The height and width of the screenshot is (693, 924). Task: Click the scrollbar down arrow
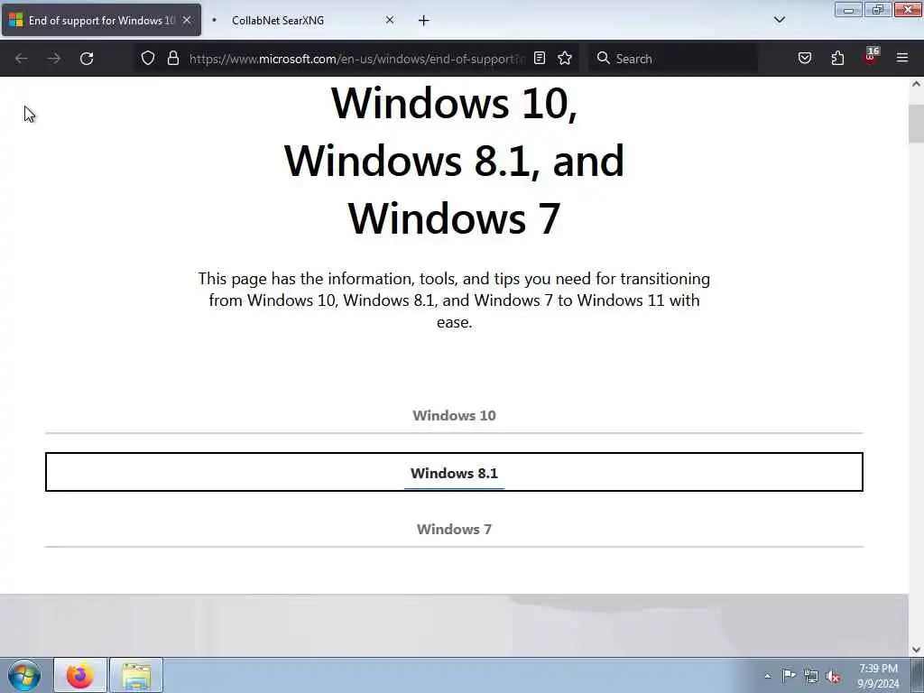916,650
